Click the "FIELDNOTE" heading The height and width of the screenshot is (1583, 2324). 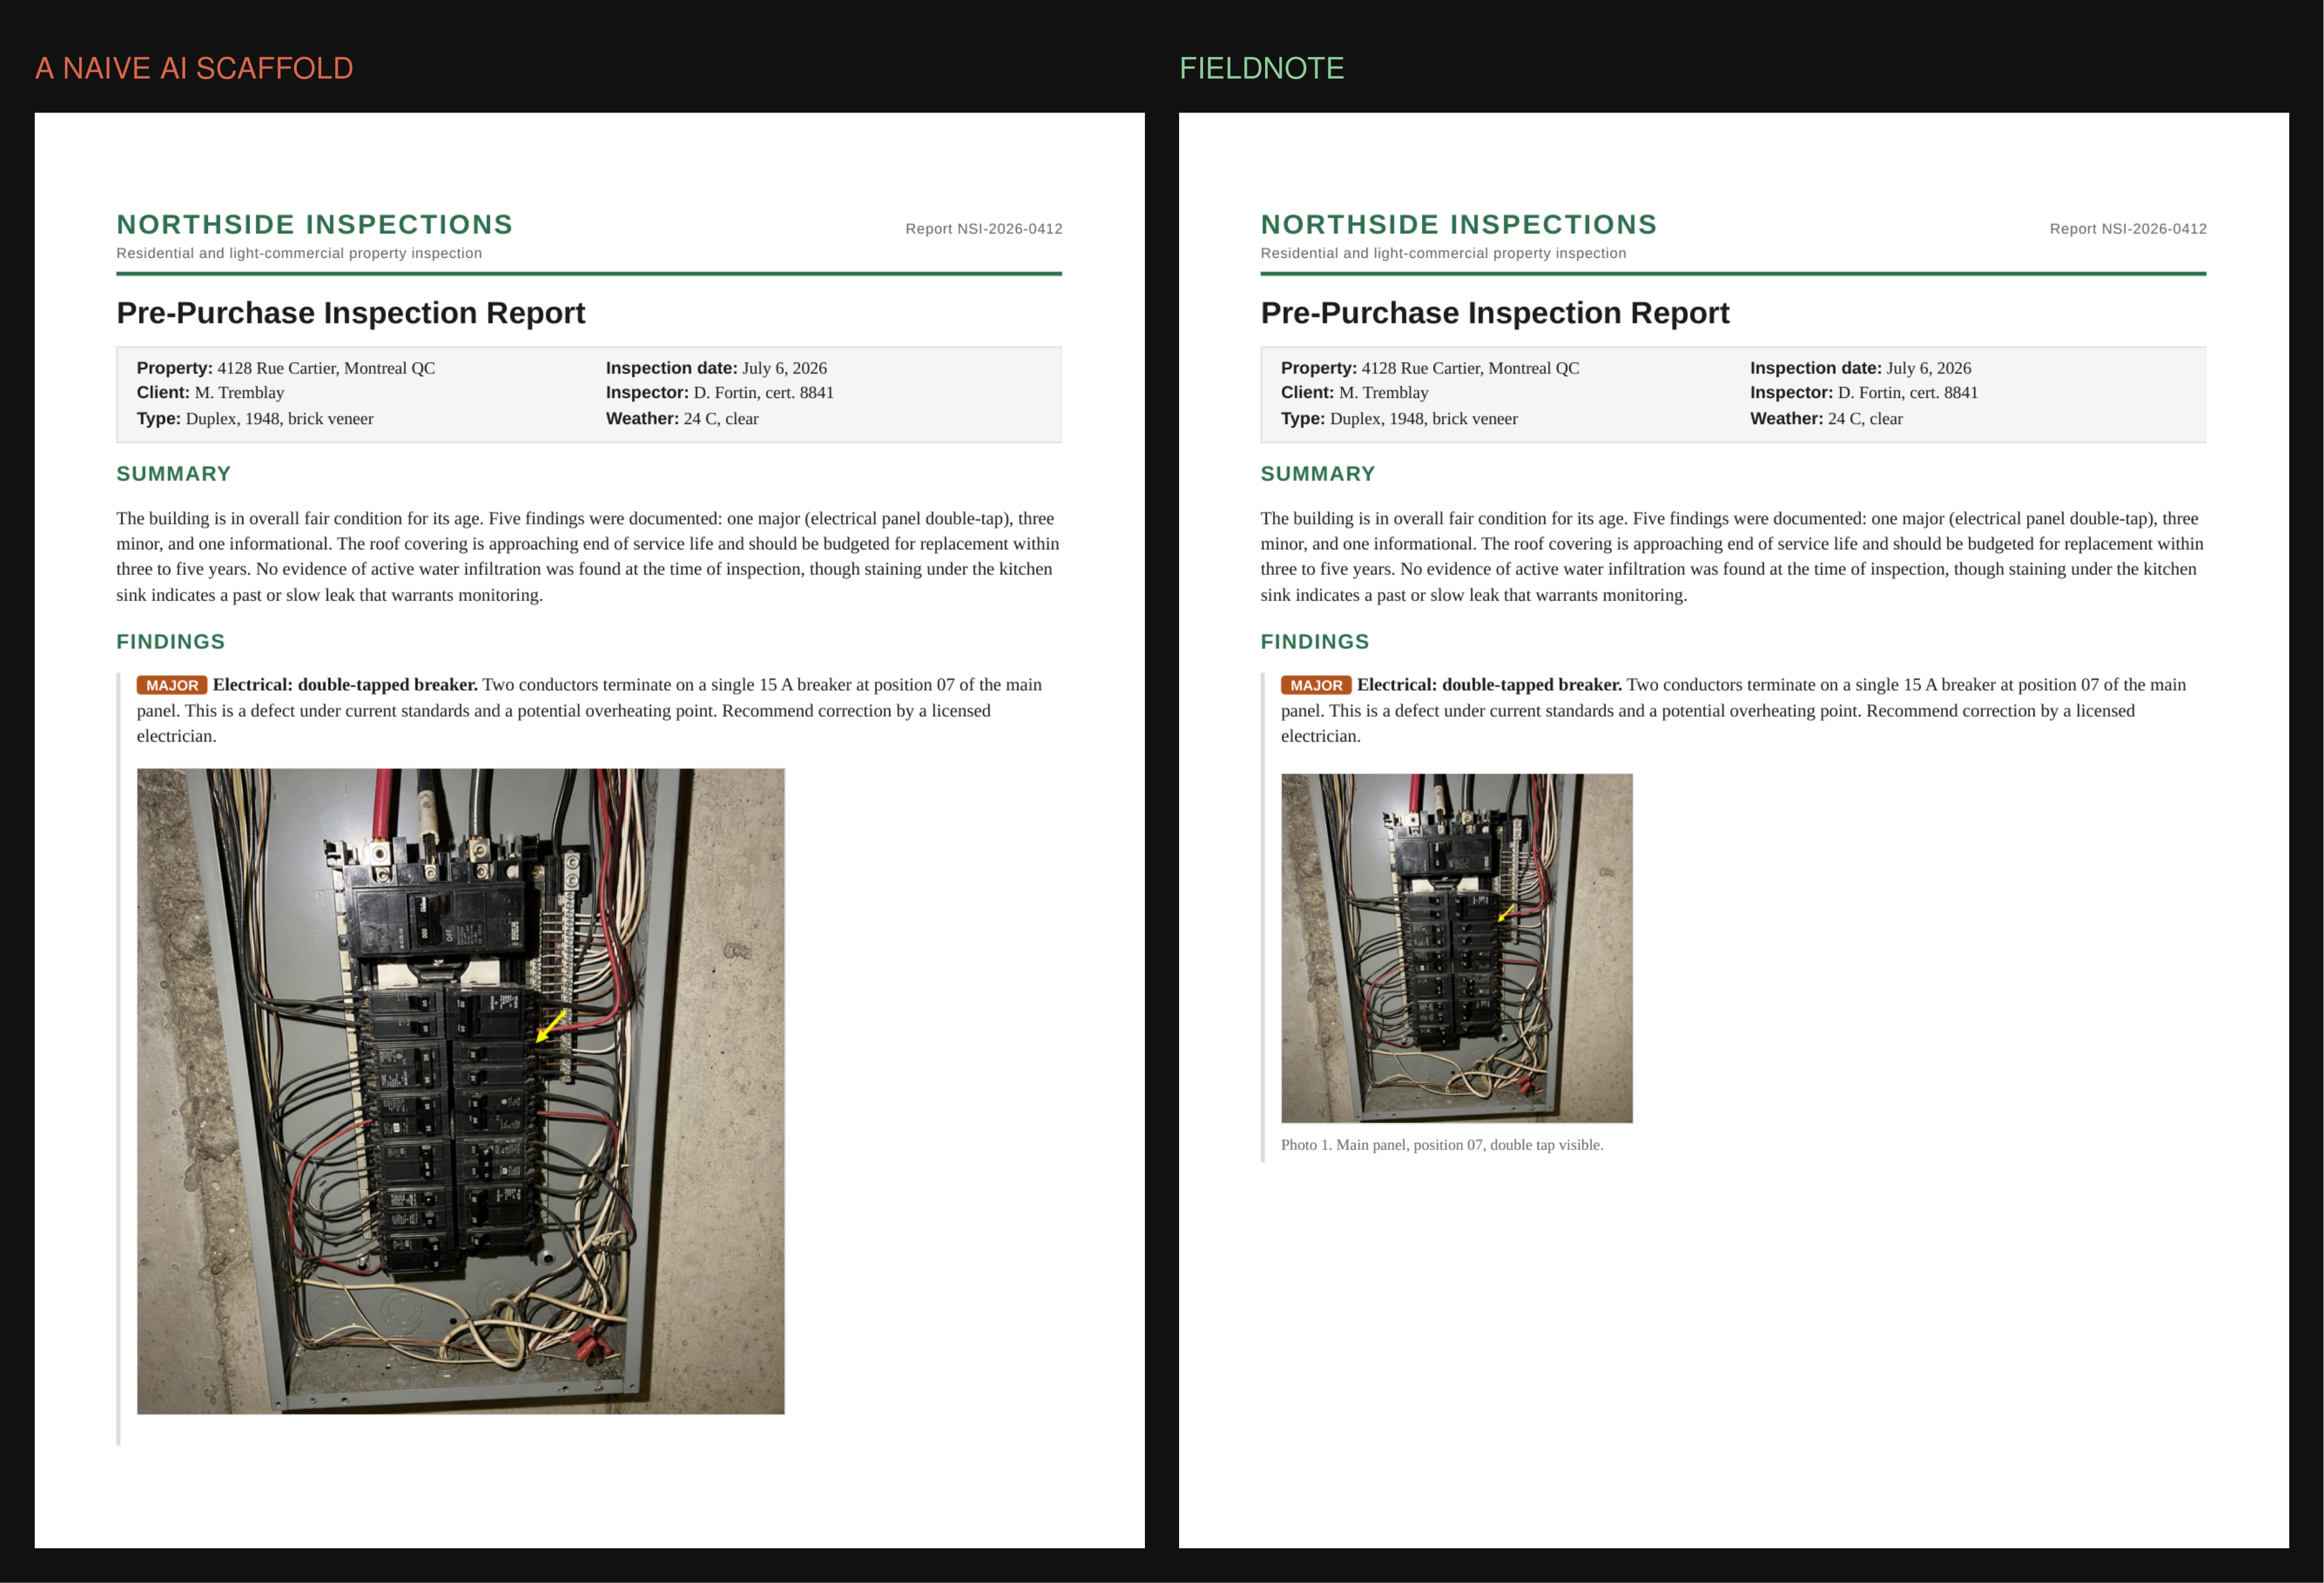pos(1261,68)
